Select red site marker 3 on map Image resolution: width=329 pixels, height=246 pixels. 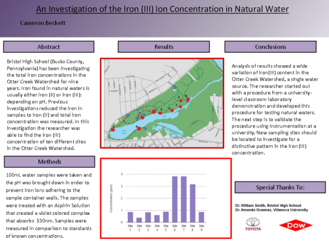pos(113,130)
